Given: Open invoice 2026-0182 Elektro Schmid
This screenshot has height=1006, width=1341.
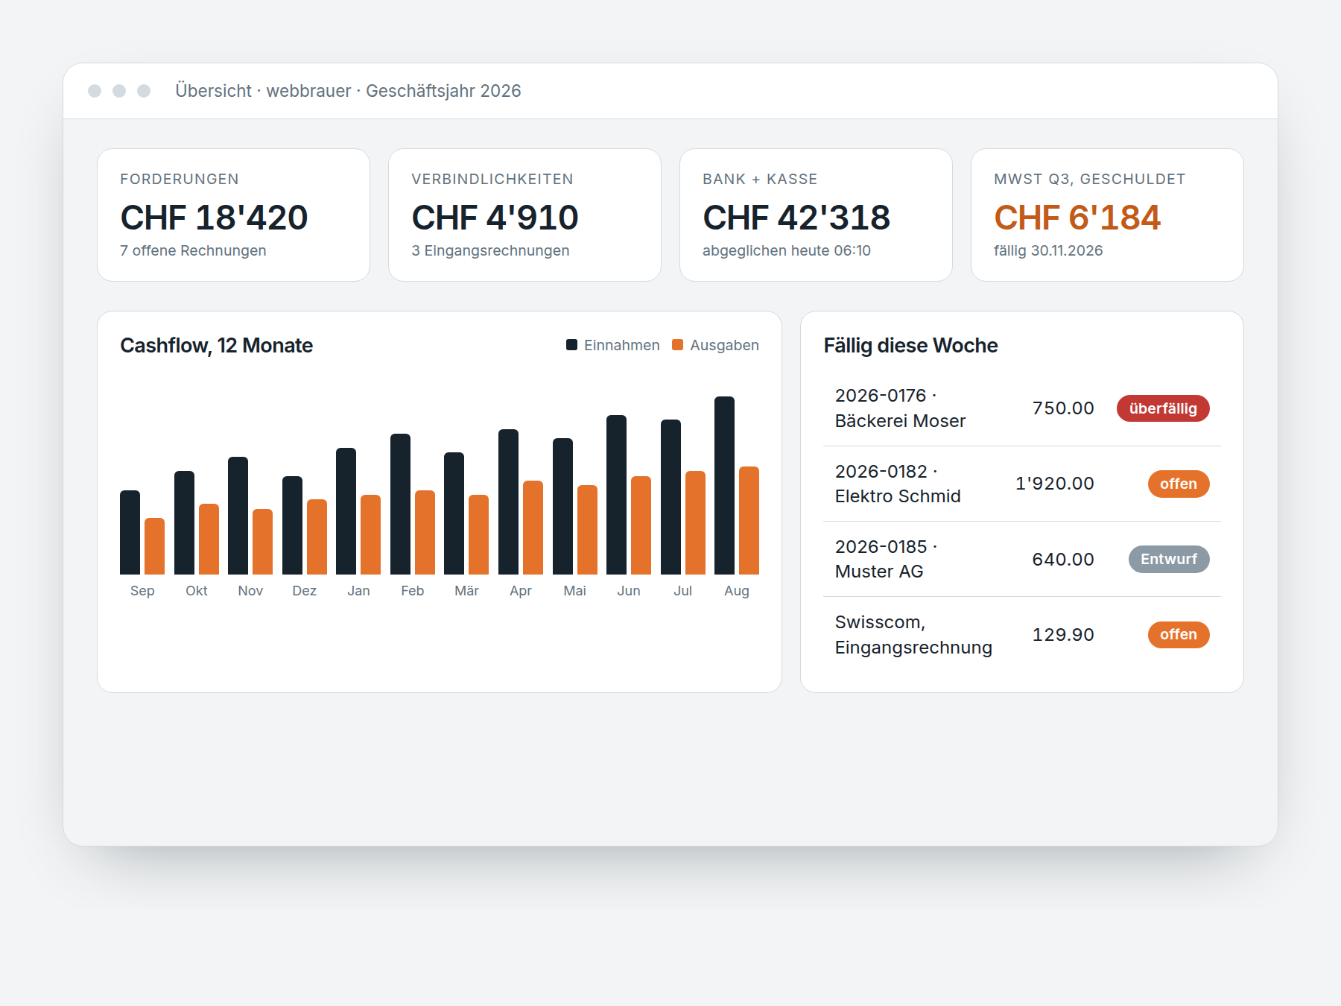Looking at the screenshot, I should click(1022, 484).
